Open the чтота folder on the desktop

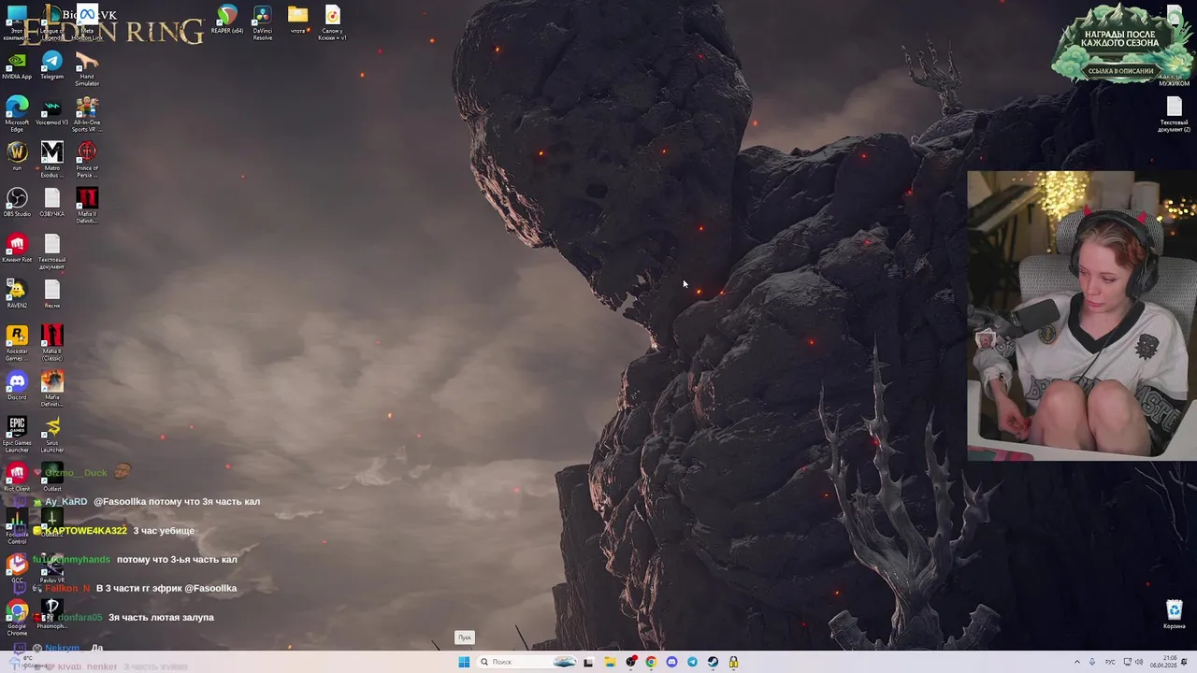pos(297,20)
